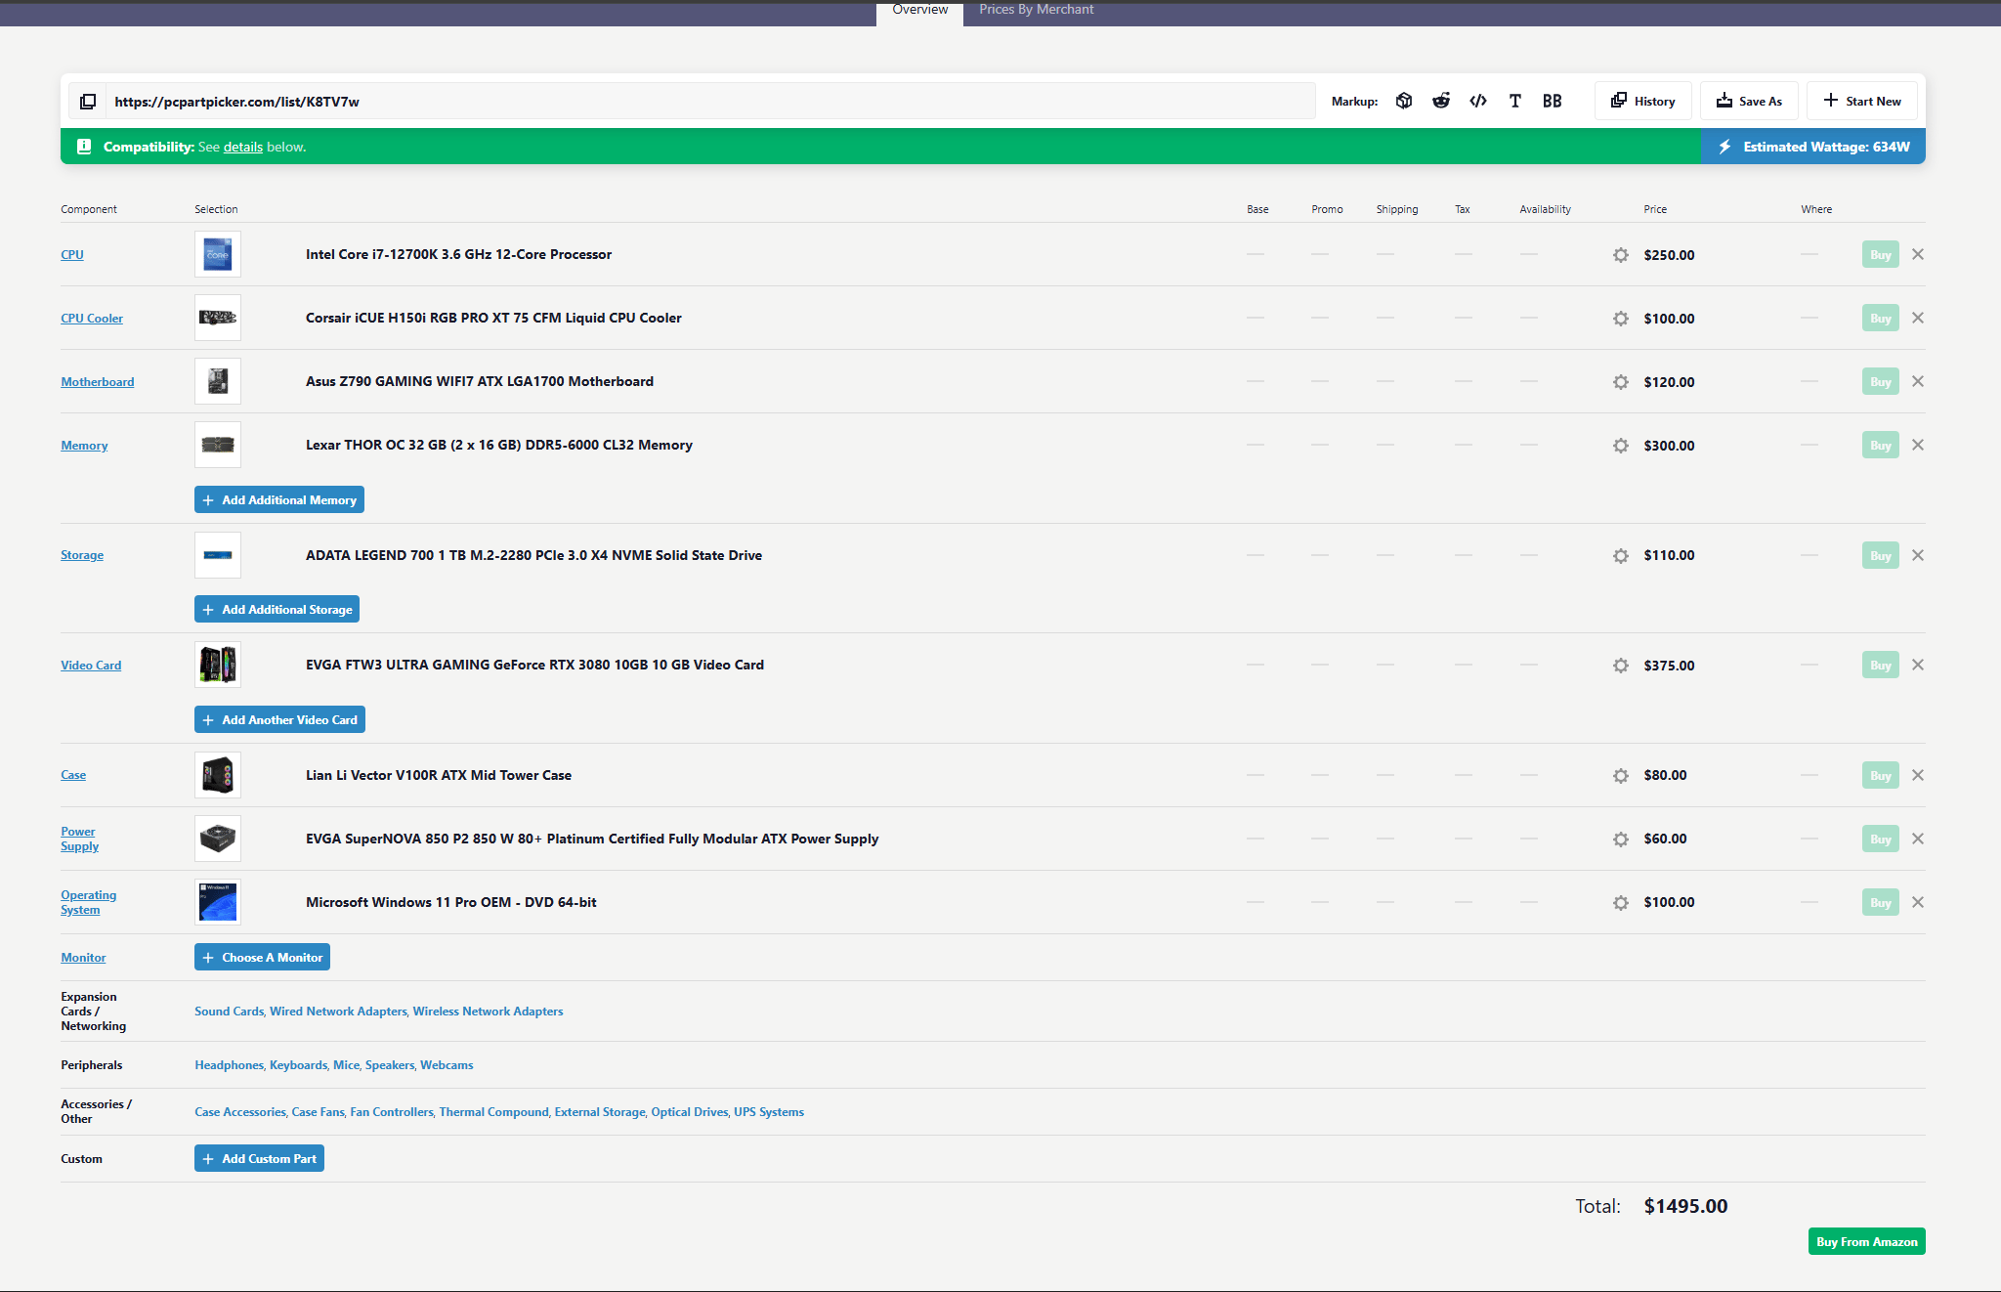Open the Monitor component link

(83, 957)
